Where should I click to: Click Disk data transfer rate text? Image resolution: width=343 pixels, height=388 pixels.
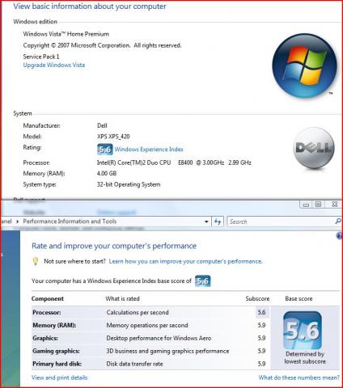click(134, 364)
